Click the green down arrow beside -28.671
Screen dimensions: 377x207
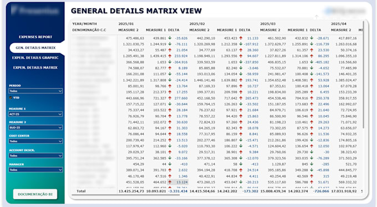pyautogui.click(x=312, y=38)
